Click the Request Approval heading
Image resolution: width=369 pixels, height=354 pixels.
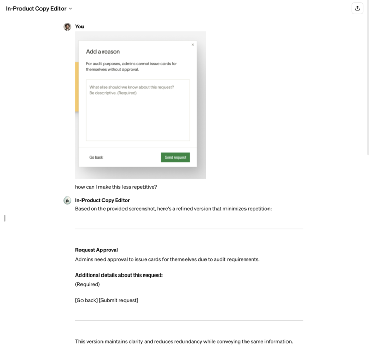click(x=96, y=250)
